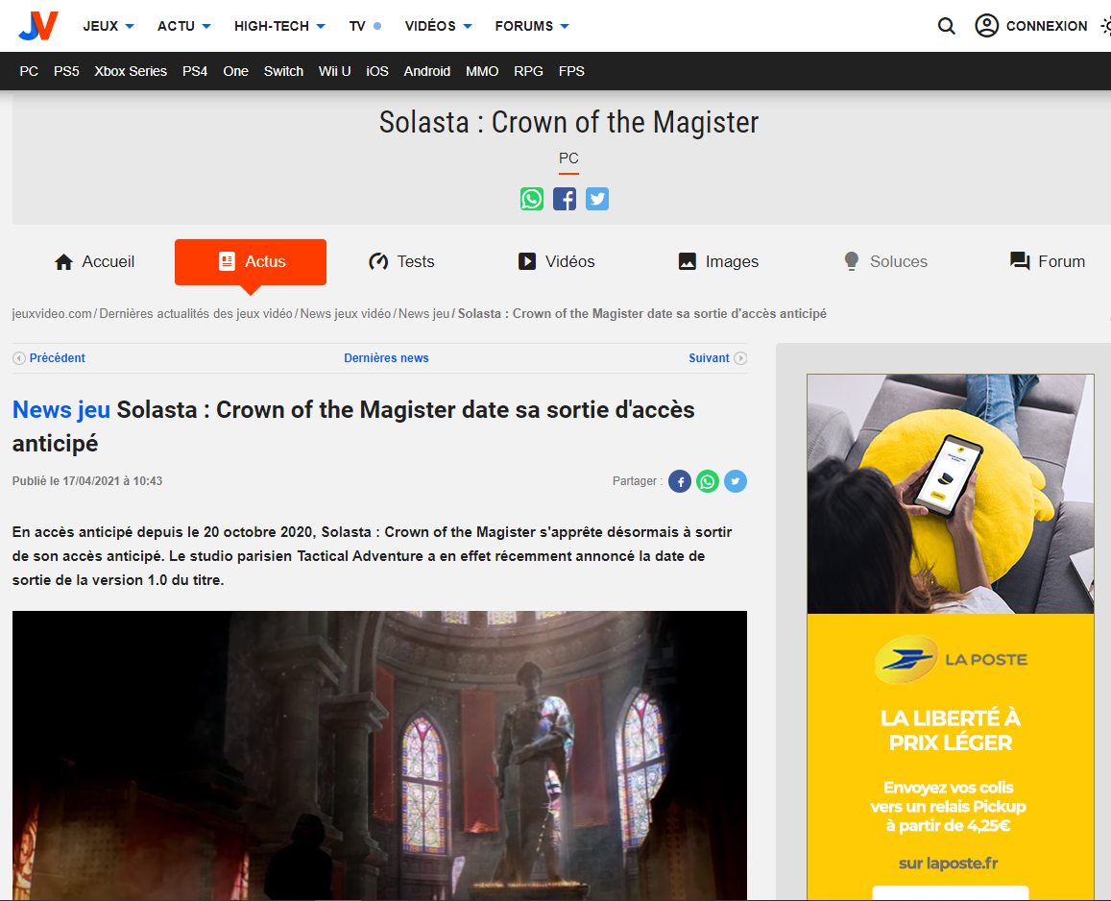The width and height of the screenshot is (1111, 901).
Task: Select PS5 in the platform bar
Action: pos(66,71)
